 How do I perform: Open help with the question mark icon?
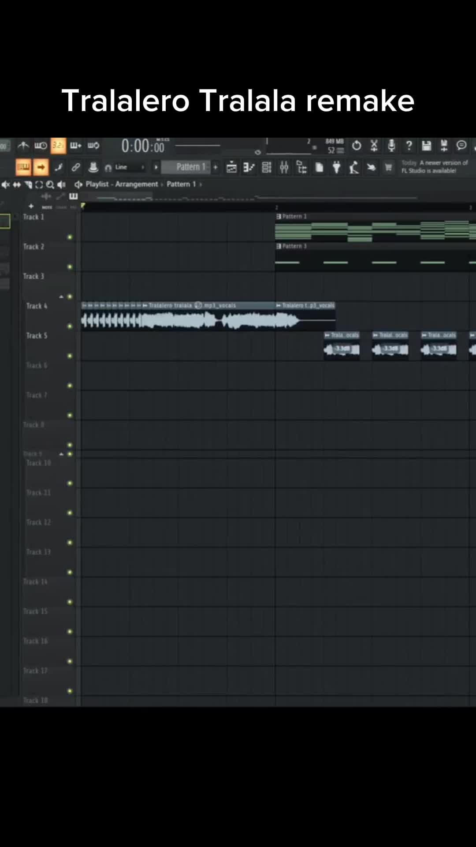click(x=409, y=146)
